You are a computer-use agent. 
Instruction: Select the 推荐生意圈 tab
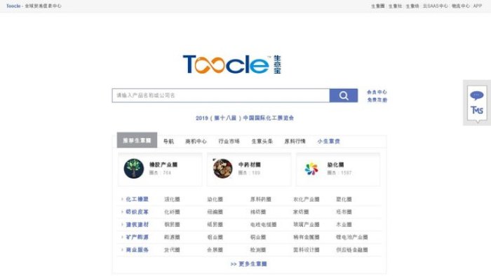[137, 140]
